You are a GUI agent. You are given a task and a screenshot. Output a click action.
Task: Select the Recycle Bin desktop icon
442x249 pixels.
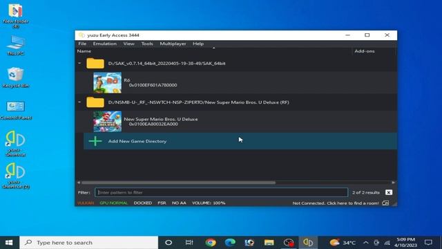(15, 77)
